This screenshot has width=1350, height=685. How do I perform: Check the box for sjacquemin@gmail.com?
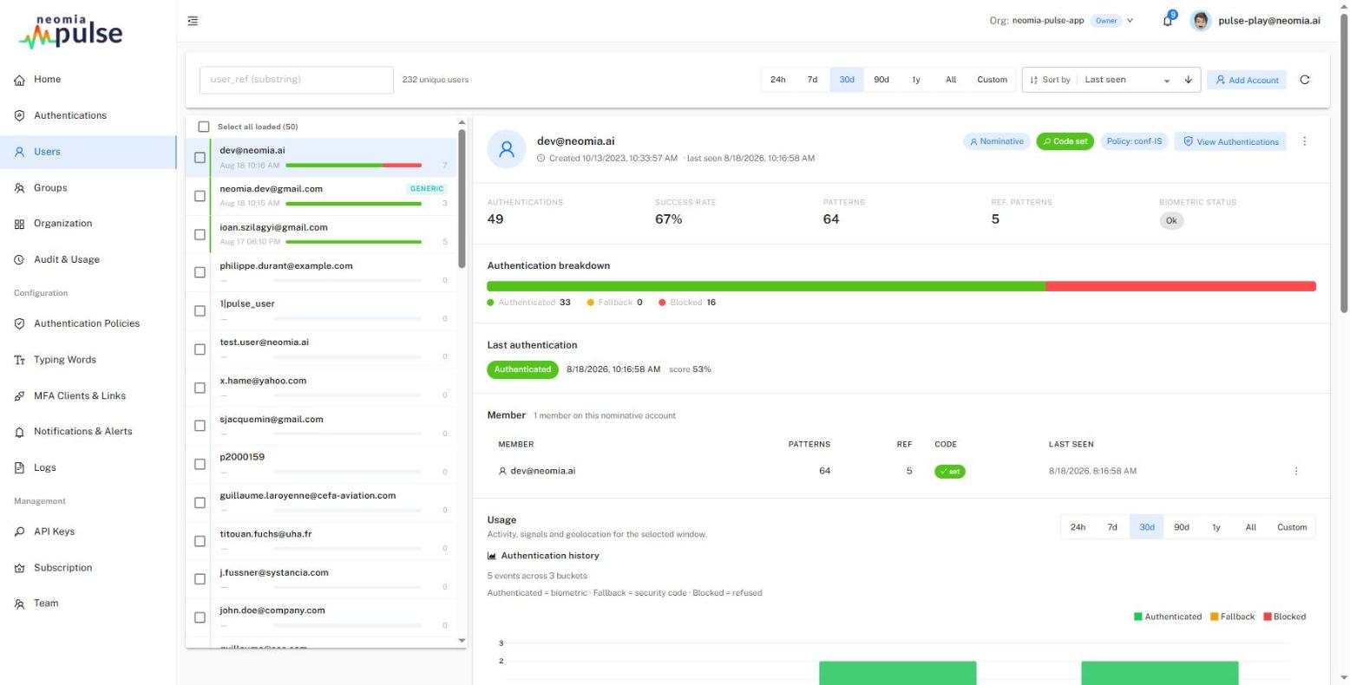coord(200,426)
